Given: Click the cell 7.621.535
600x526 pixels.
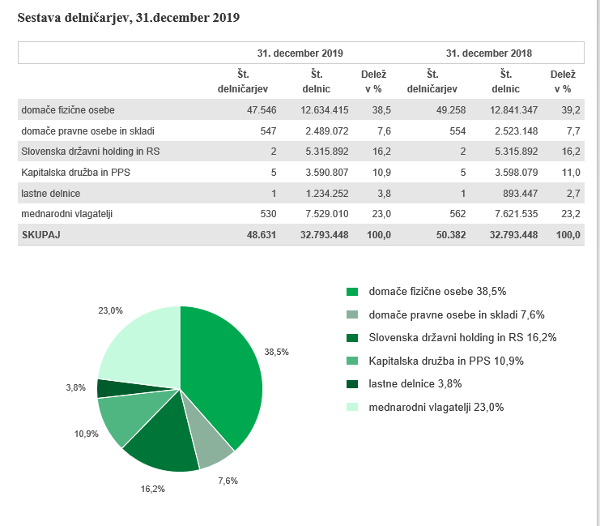Looking at the screenshot, I should [517, 214].
